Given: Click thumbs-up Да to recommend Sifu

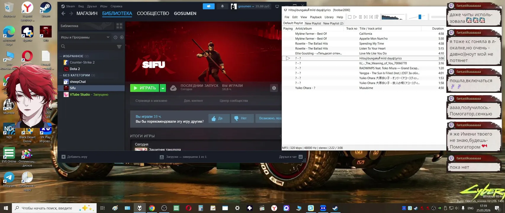Looking at the screenshot, I should click(x=219, y=118).
